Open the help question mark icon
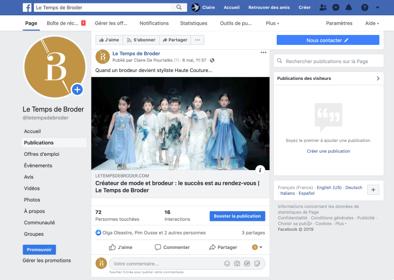The image size is (394, 280). [364, 7]
